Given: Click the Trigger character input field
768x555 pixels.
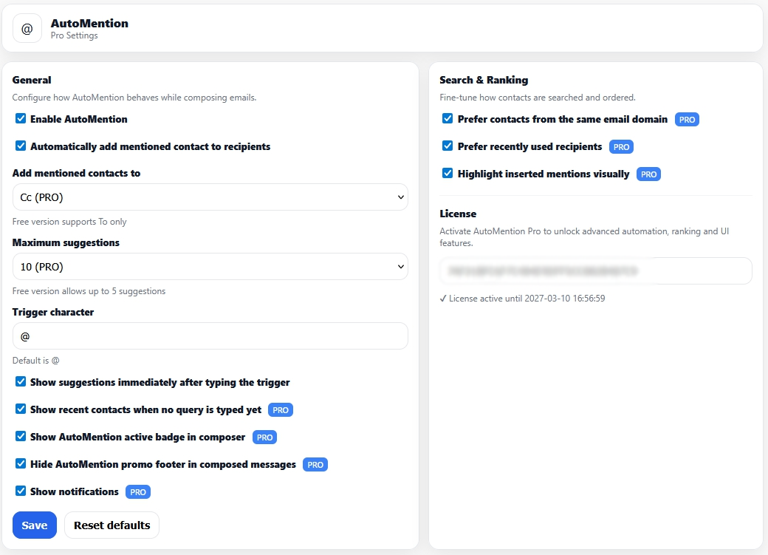Looking at the screenshot, I should 210,336.
